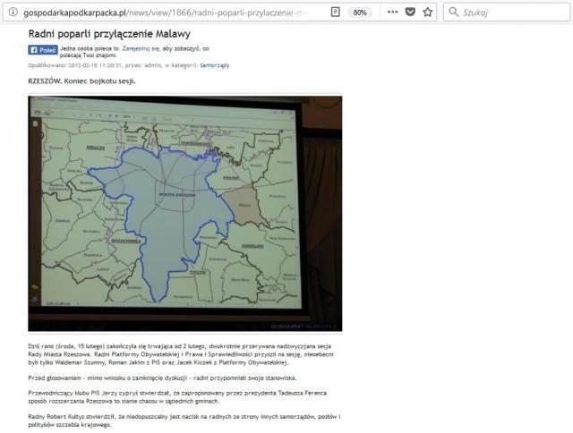
Task: Open the Zarejestruj się link
Action: 141,47
